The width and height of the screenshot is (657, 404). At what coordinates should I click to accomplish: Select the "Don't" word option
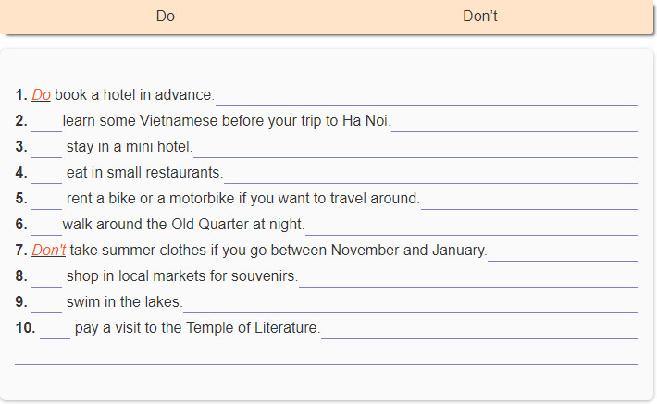pos(479,16)
